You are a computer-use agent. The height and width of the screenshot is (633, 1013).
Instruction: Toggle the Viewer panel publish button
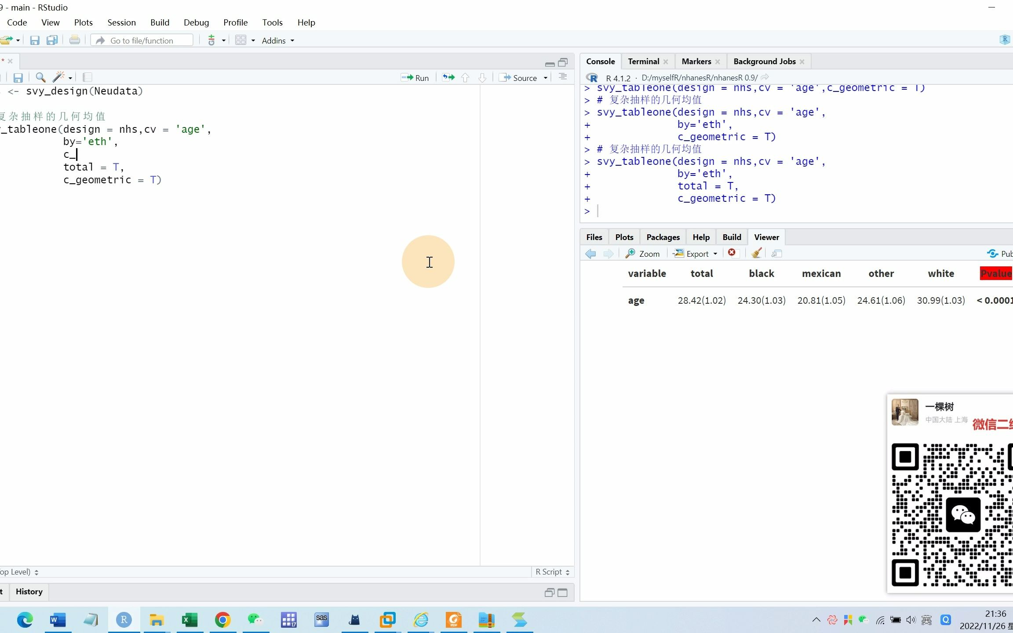click(999, 253)
